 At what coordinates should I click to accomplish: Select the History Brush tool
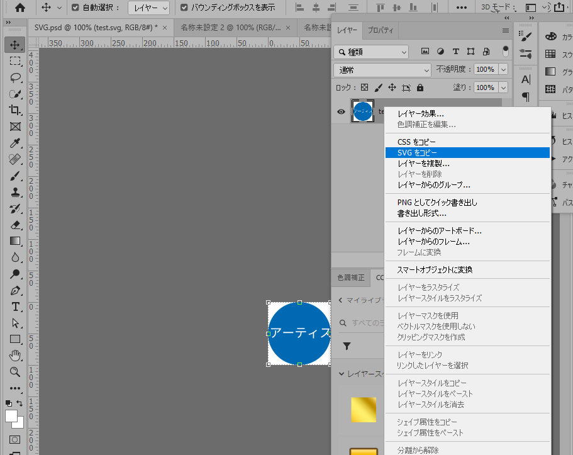[14, 209]
